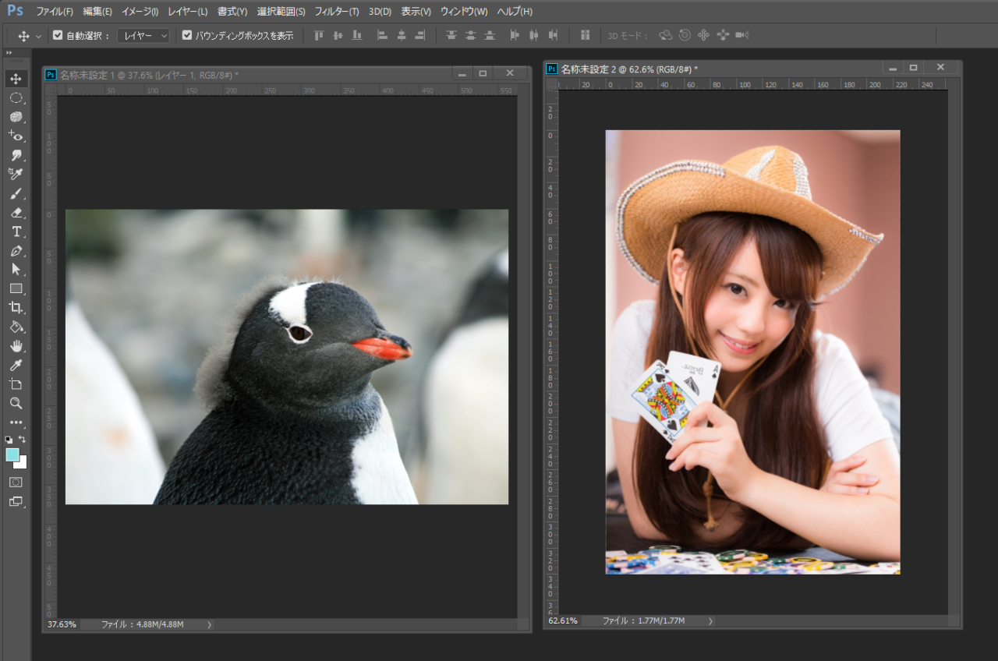Screen dimensions: 998x661
Task: Select the Pen tool
Action: point(16,251)
